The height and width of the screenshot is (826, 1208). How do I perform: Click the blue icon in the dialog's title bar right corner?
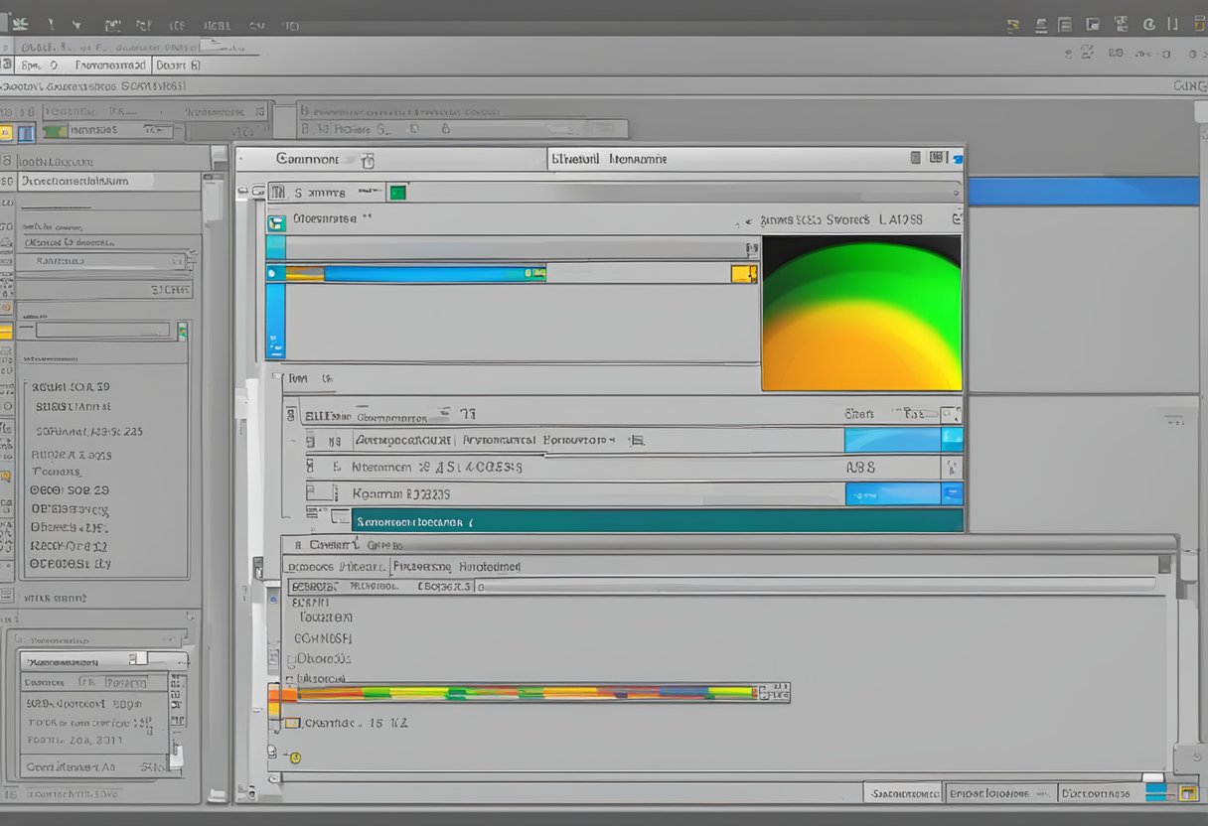[x=957, y=158]
